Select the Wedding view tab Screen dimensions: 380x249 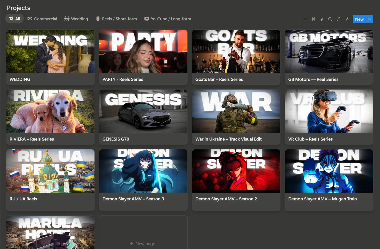76,19
